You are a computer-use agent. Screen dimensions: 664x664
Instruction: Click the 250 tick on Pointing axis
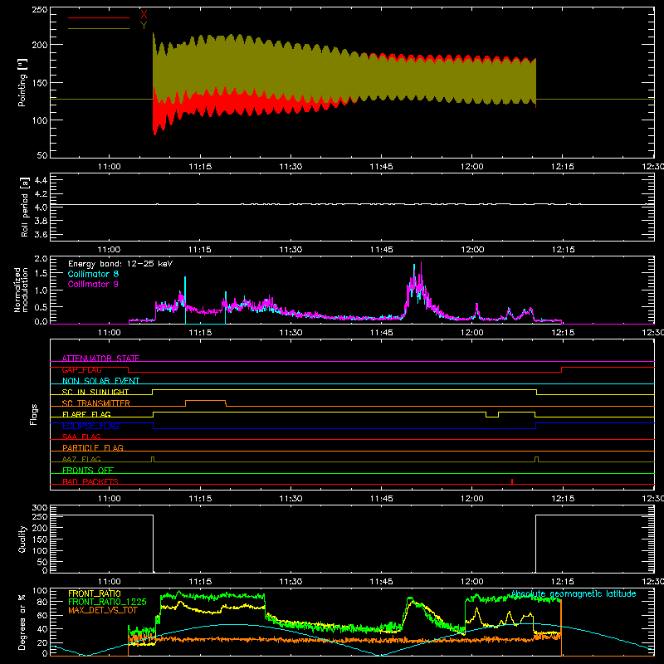tap(39, 10)
